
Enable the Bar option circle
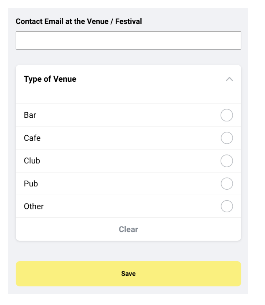click(226, 115)
